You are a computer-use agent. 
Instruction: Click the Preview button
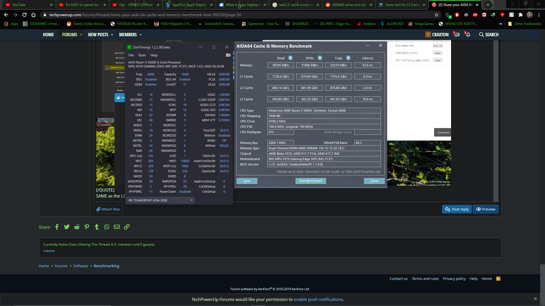[x=486, y=209]
